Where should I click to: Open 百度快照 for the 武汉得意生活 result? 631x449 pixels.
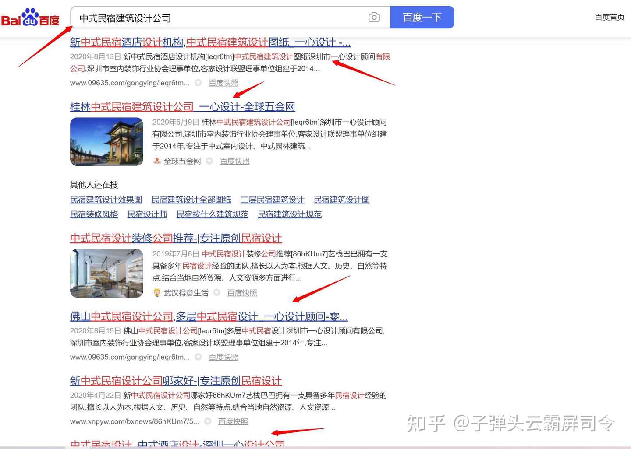(242, 293)
